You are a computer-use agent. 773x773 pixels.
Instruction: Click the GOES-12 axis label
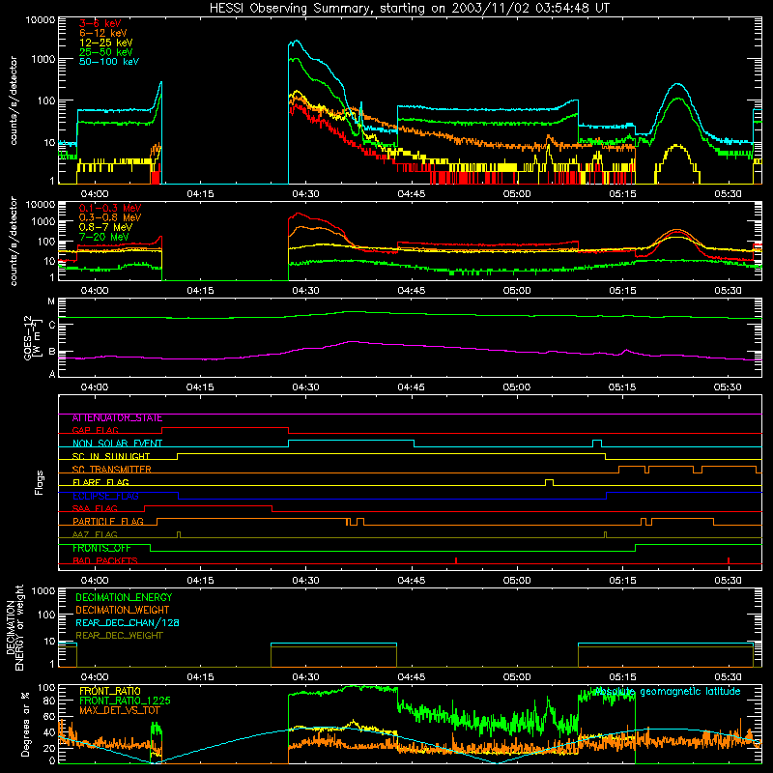click(32, 337)
